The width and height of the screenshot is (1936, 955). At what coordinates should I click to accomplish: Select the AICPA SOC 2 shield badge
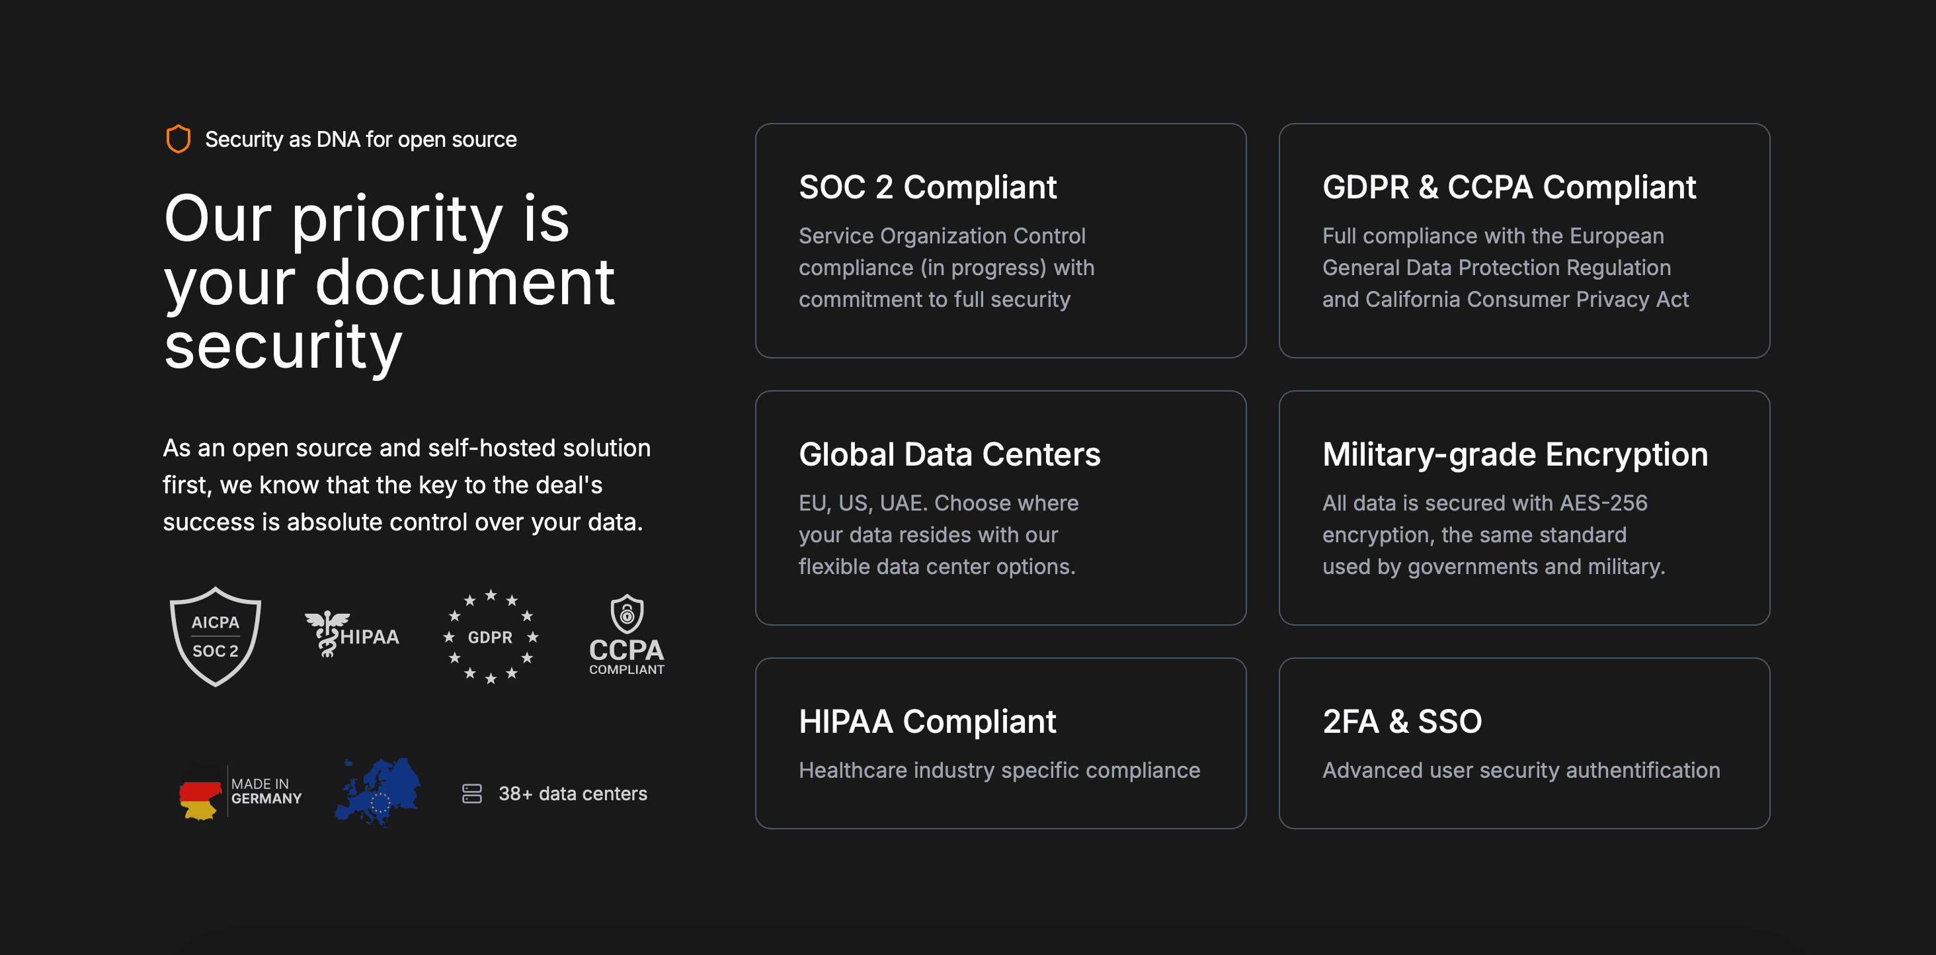[x=216, y=636]
